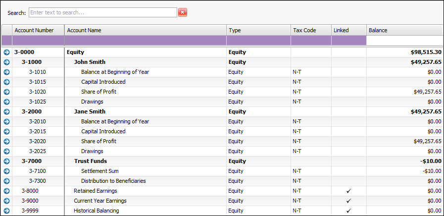Click the arrow icon for account 3-1020
Viewport: 444px width, 216px height.
[6, 92]
